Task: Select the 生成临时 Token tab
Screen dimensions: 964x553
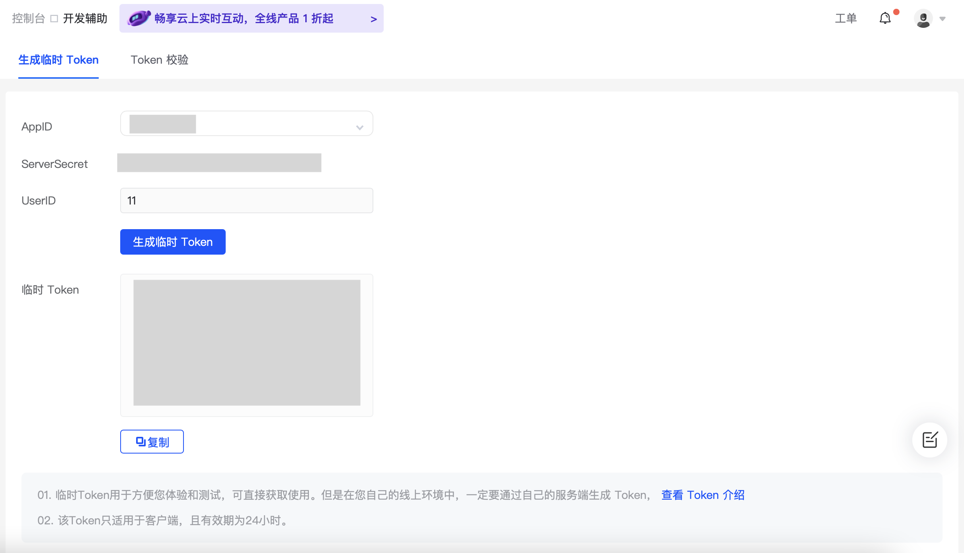Action: coord(59,60)
